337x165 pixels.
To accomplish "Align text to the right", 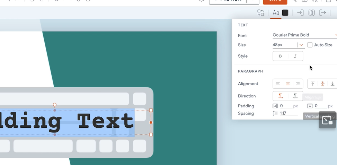I will click(x=298, y=84).
